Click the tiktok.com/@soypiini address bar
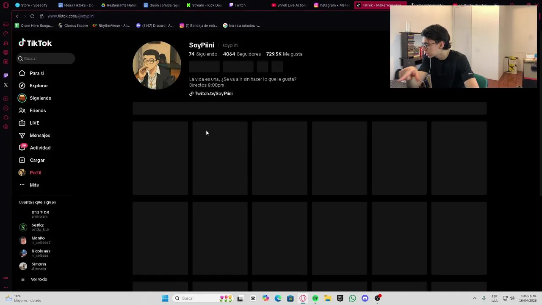Image resolution: width=542 pixels, height=305 pixels. pos(71,16)
